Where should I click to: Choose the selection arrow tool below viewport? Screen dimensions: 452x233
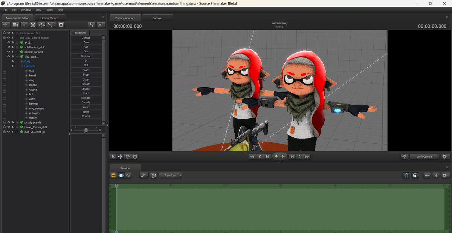113,157
